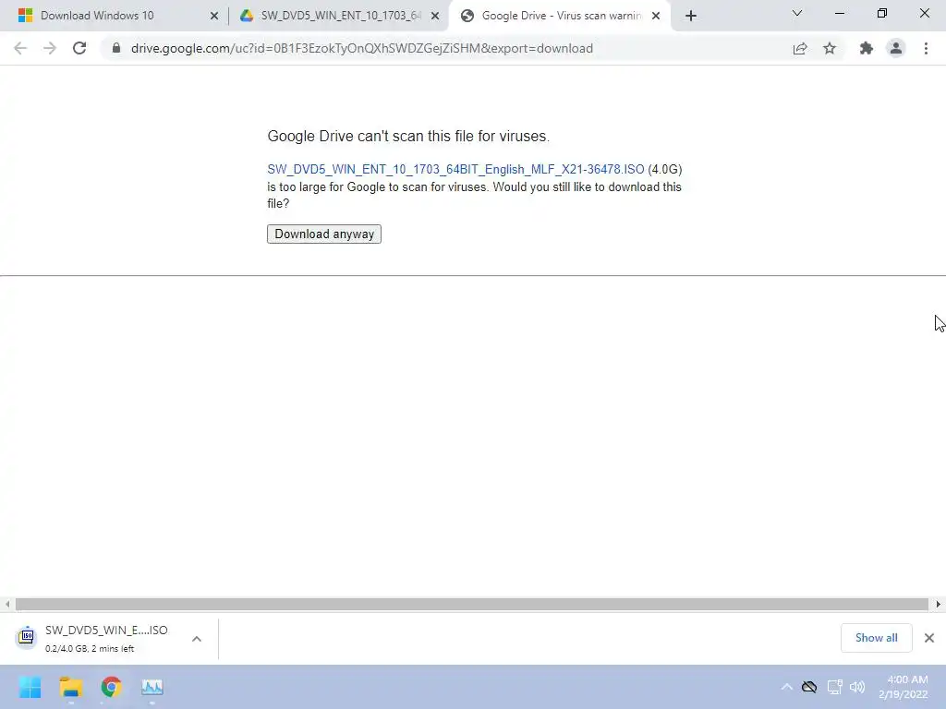Go back to previous page
The image size is (946, 709).
pos(20,48)
